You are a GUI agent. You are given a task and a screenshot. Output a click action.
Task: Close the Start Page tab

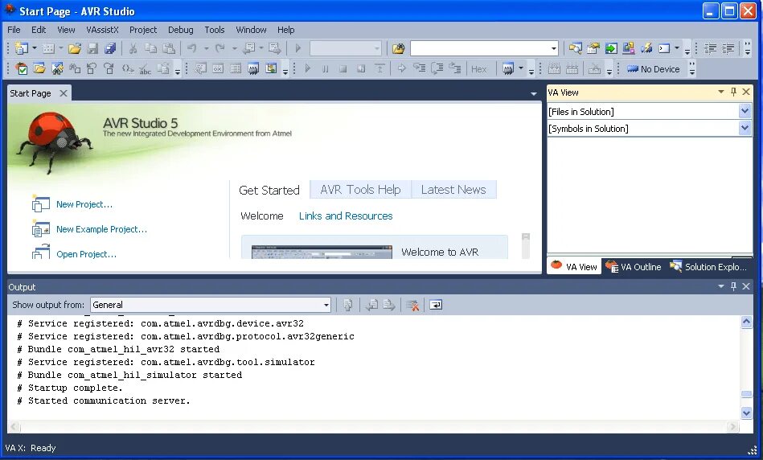coord(64,93)
